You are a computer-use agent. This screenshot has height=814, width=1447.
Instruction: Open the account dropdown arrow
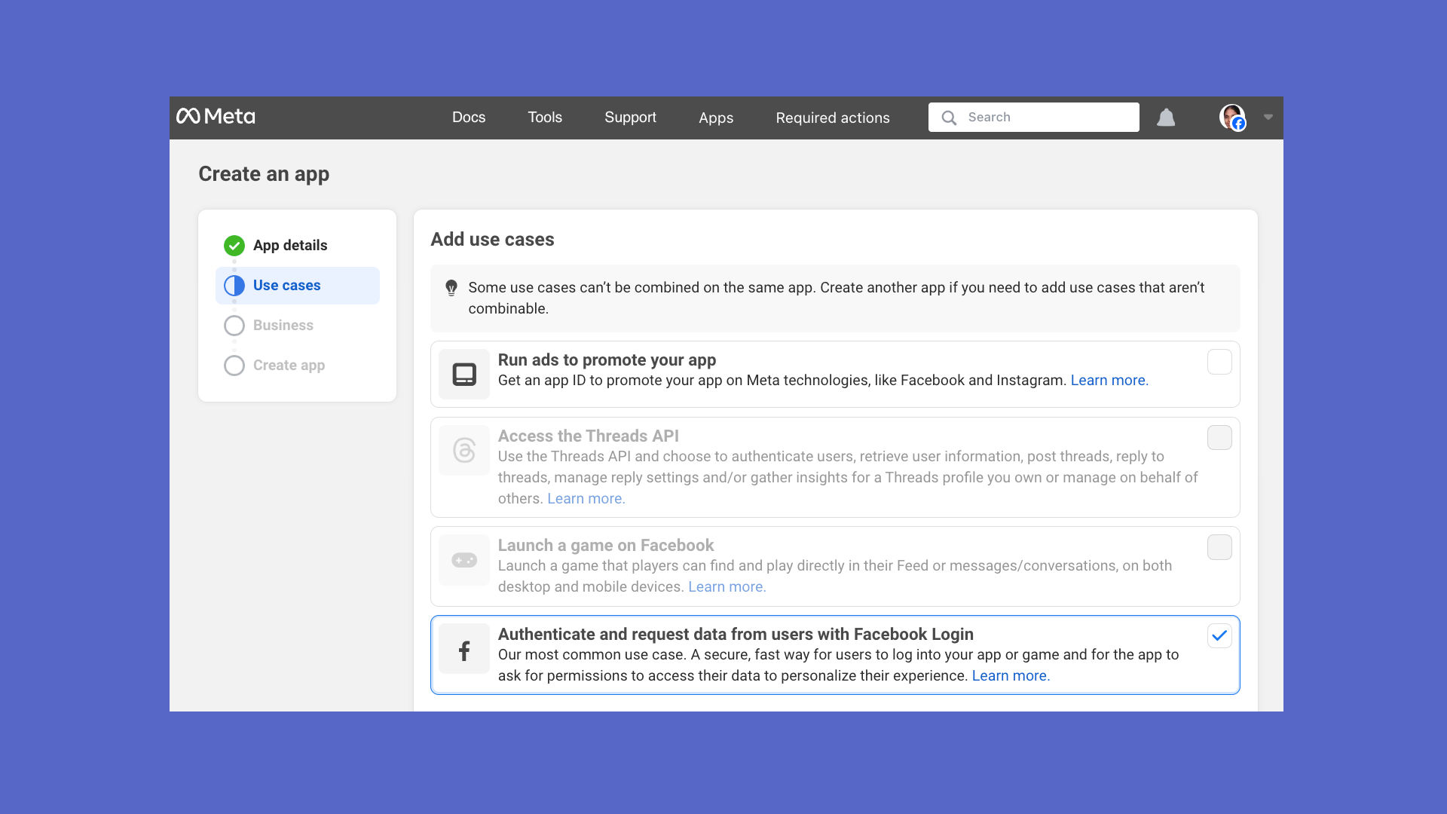1268,118
